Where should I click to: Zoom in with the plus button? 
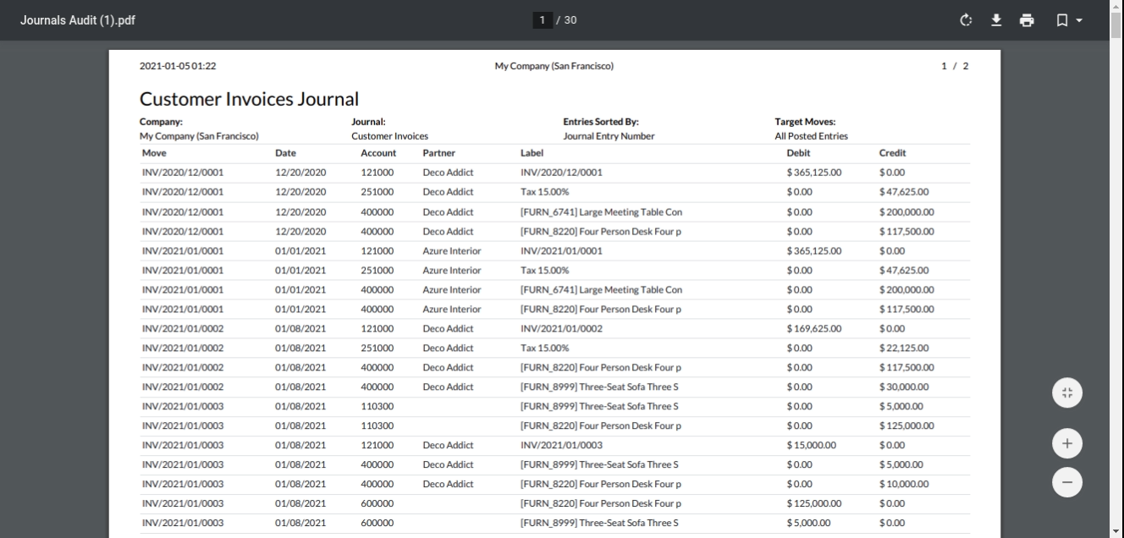click(1066, 443)
